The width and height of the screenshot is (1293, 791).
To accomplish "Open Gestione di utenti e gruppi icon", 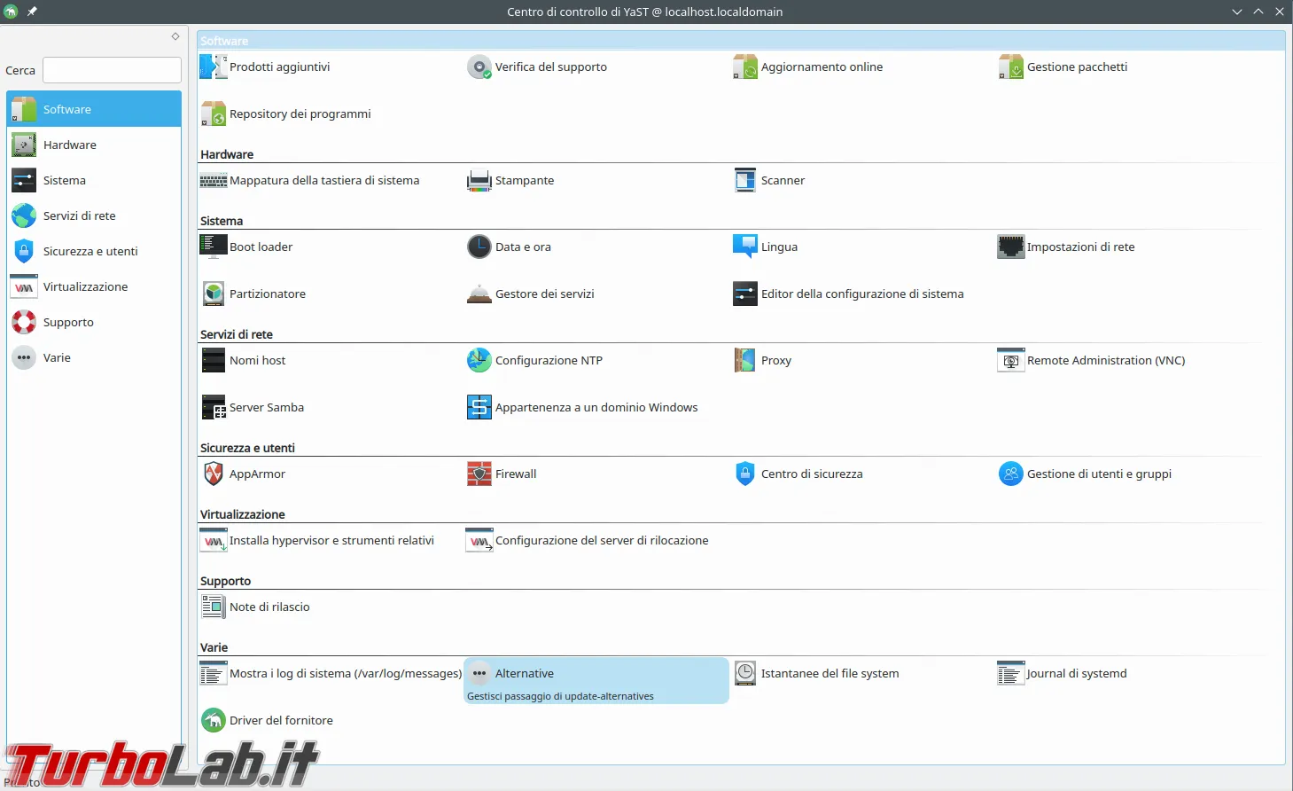I will point(1011,474).
